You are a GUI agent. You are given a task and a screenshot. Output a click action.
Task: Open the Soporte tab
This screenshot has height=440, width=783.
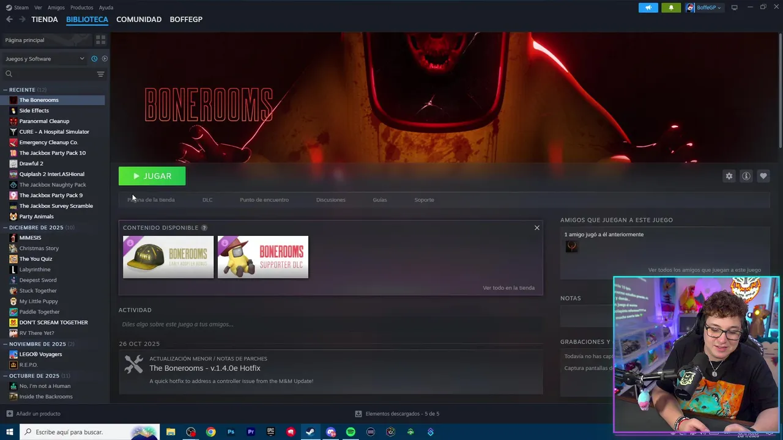[424, 200]
